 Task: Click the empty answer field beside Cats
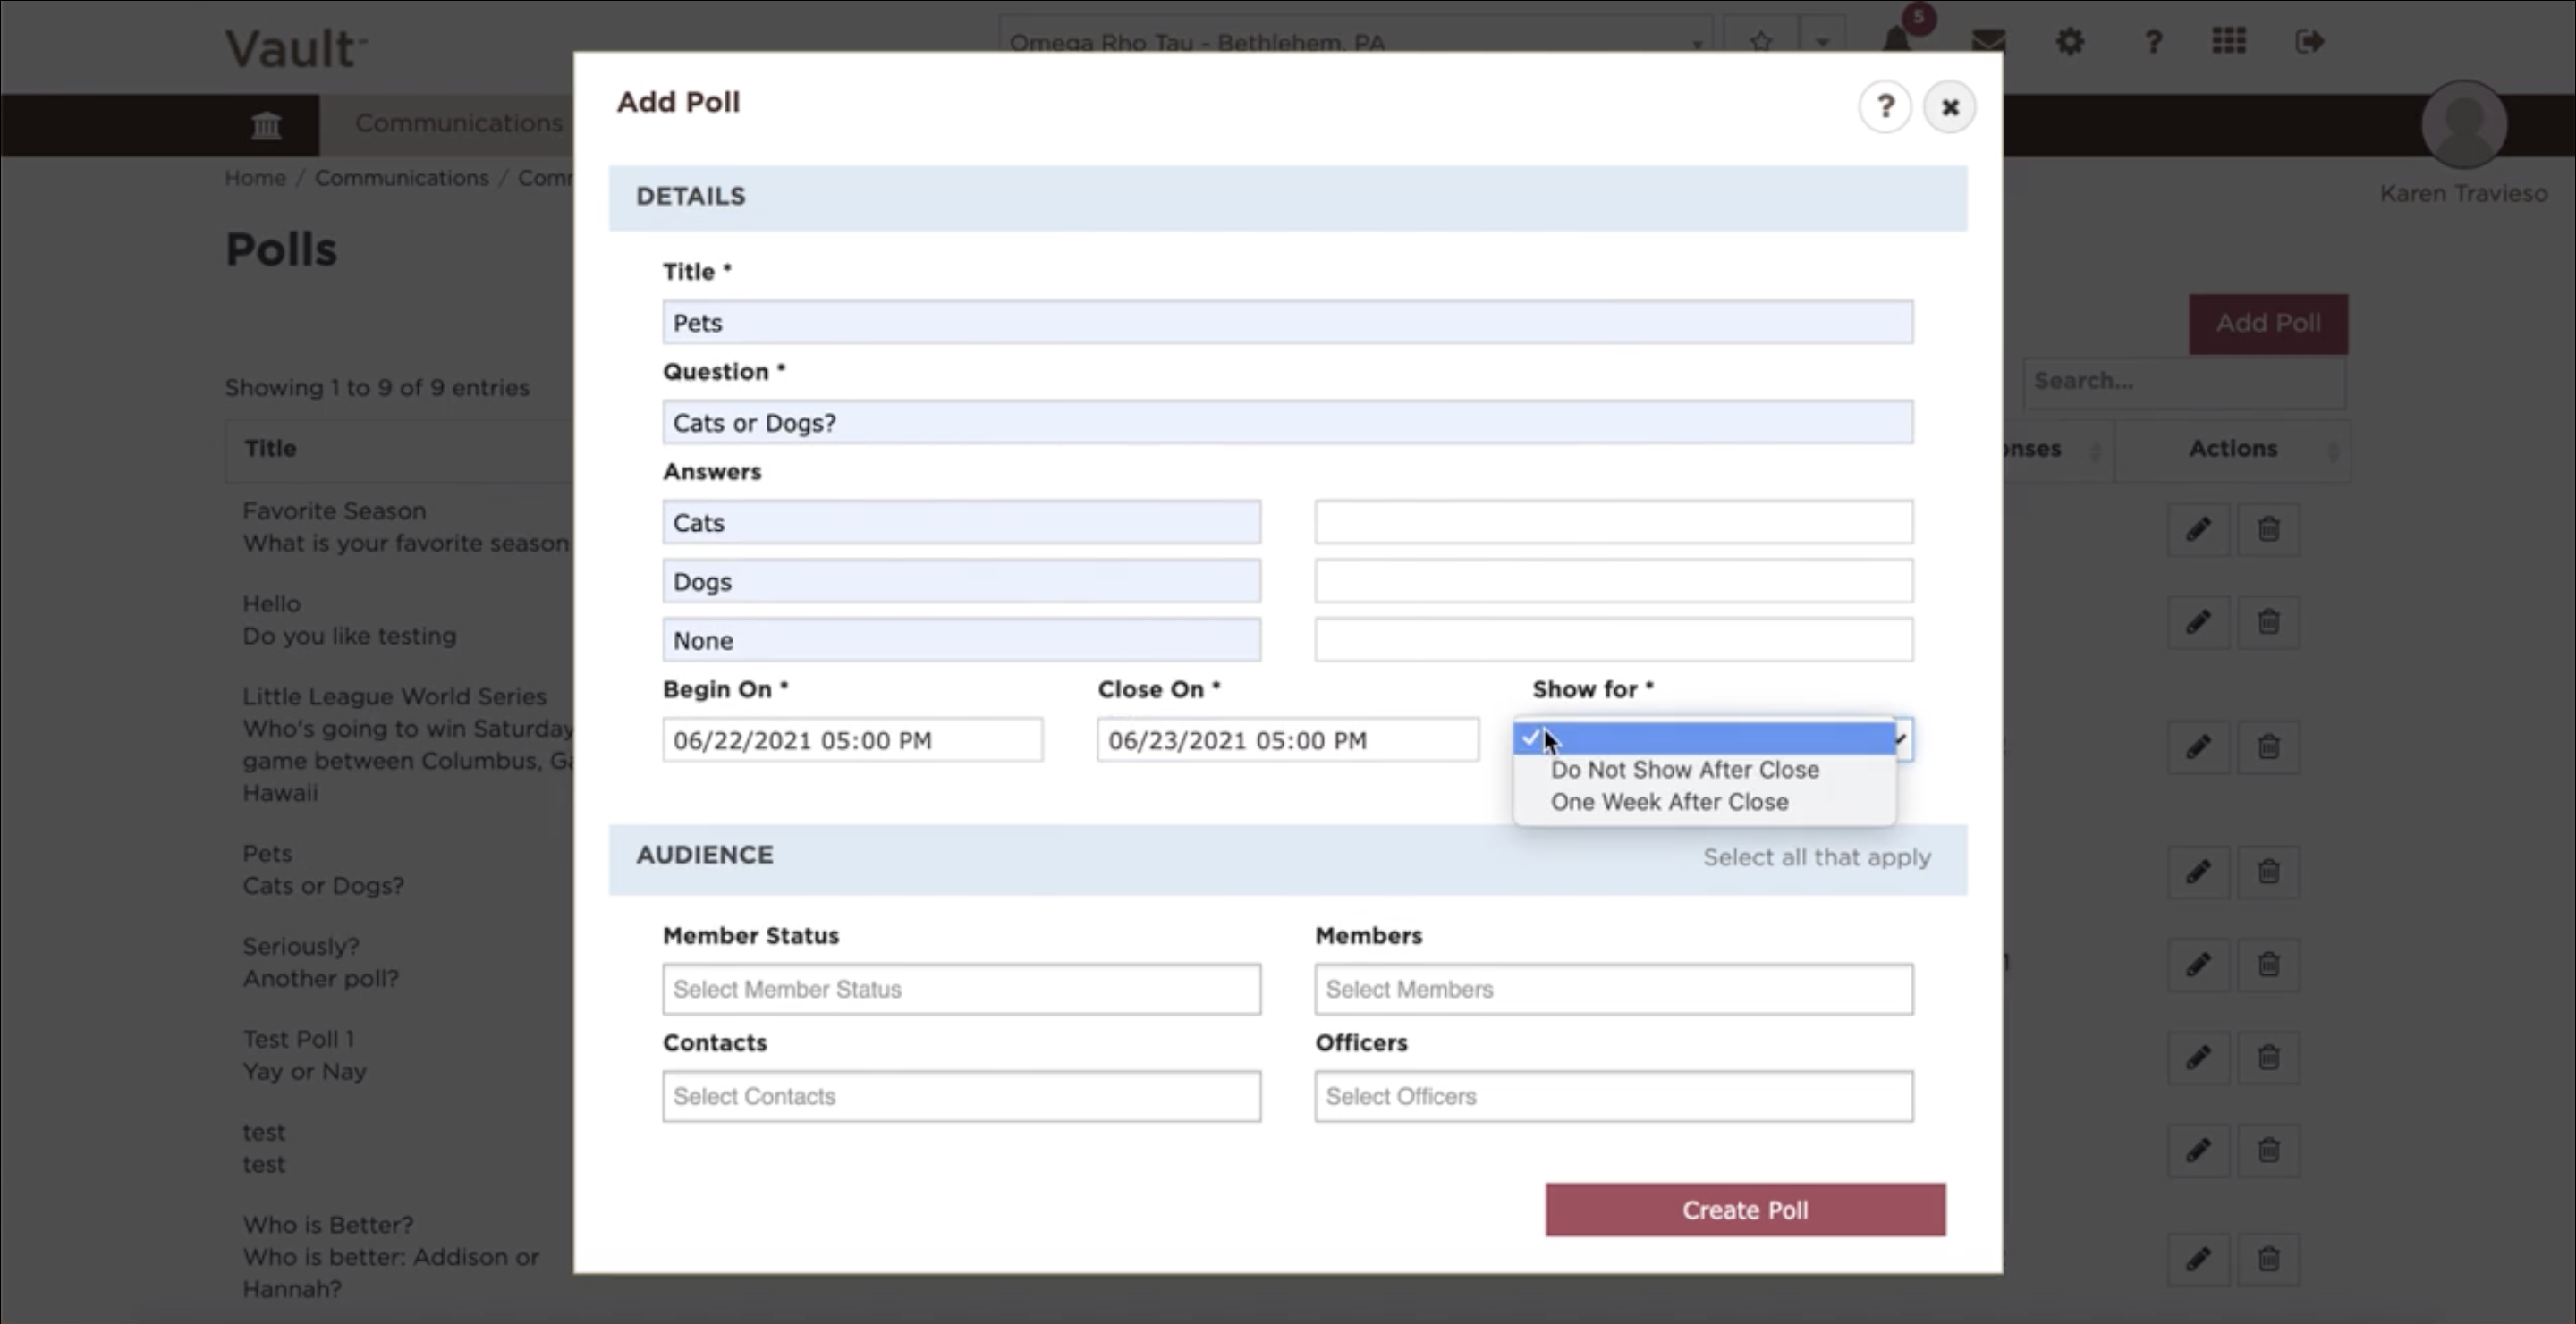coord(1614,521)
